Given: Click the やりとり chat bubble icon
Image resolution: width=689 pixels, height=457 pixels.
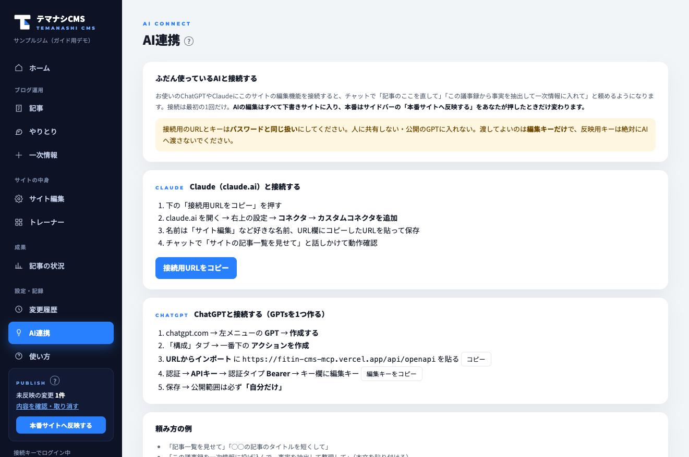Looking at the screenshot, I should [x=19, y=132].
